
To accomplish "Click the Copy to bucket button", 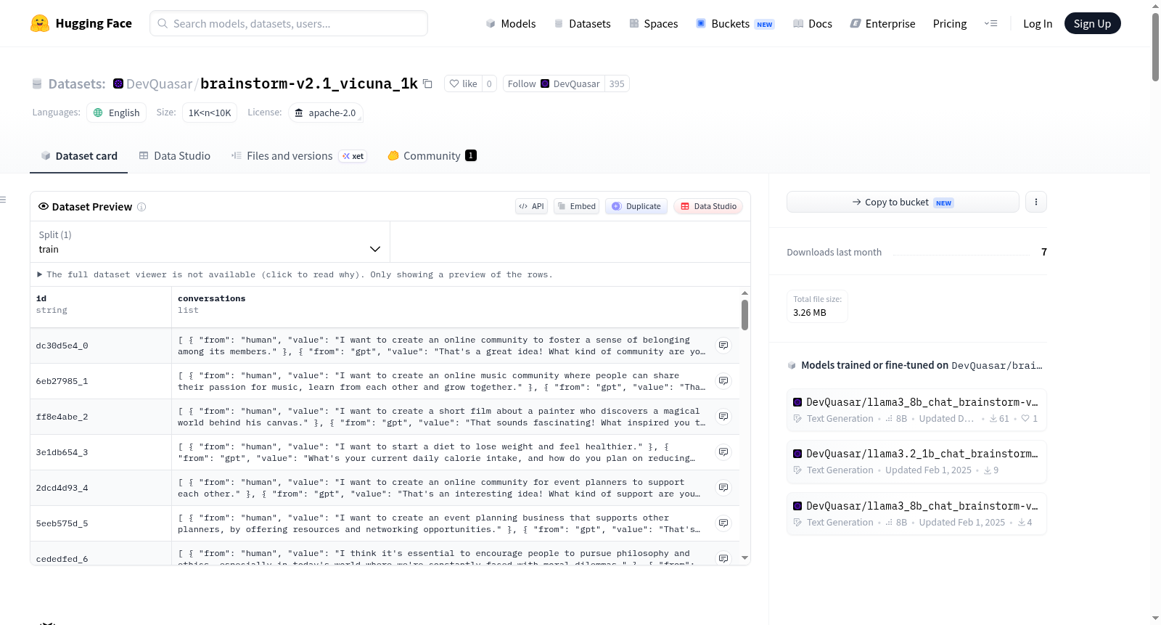I will click(x=903, y=202).
